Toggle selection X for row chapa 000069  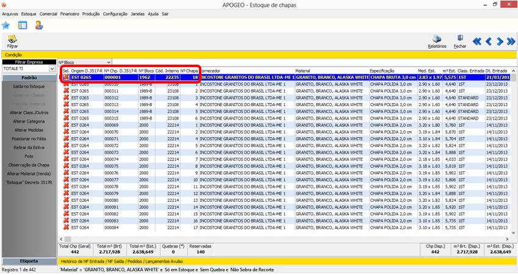[x=66, y=125]
